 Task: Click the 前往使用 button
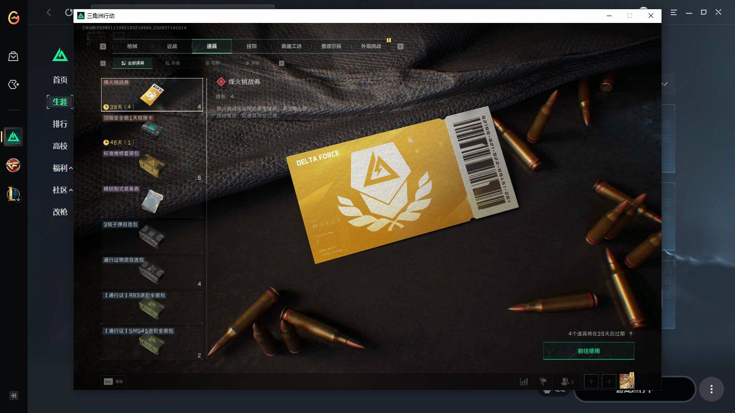click(589, 351)
